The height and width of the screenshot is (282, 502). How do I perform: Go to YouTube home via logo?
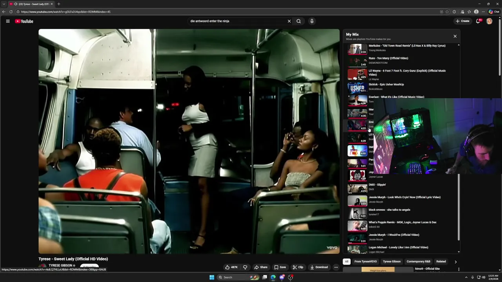(24, 21)
